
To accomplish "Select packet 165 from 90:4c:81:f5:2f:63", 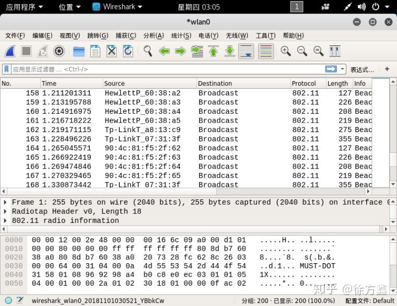I will tap(186, 157).
